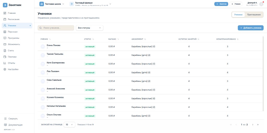This screenshot has width=267, height=133.
Task: Open the Настройки gear icon
Action: pyautogui.click(x=5, y=69)
